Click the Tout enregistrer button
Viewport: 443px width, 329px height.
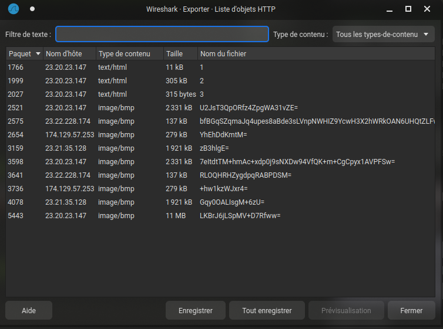point(267,310)
